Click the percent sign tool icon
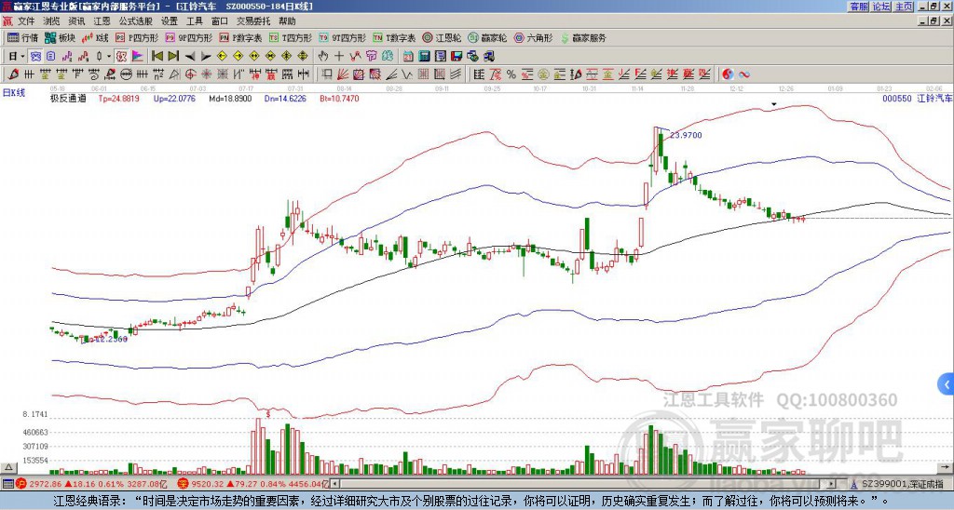 pyautogui.click(x=511, y=74)
